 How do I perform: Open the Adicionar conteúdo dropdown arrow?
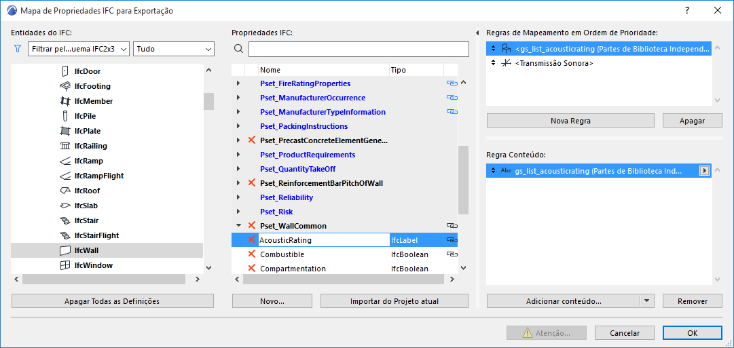point(647,301)
